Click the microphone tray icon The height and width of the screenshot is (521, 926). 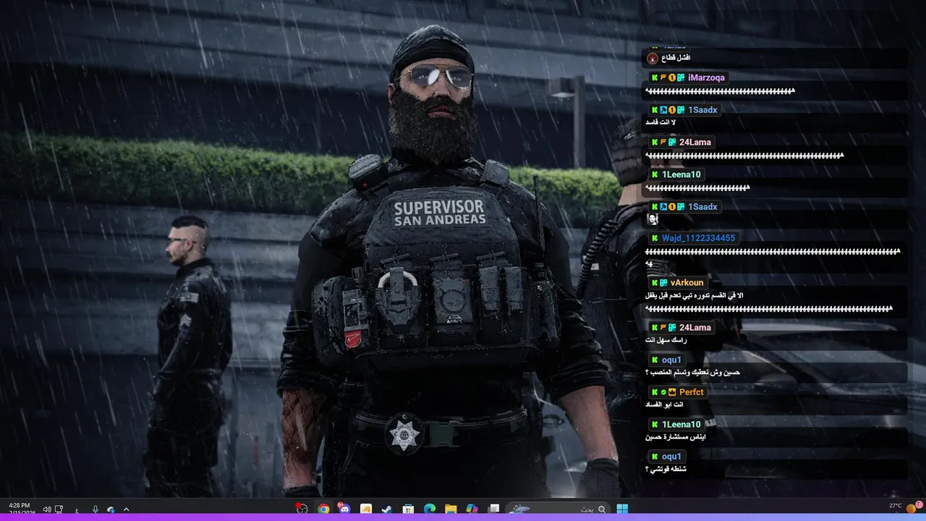pyautogui.click(x=95, y=509)
